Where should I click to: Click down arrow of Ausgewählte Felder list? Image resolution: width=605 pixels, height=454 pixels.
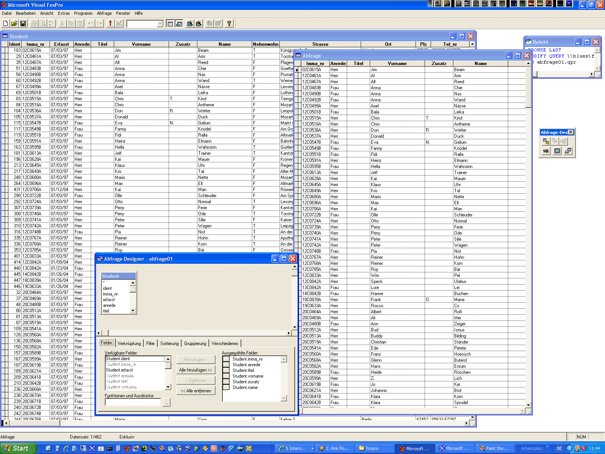coord(284,398)
